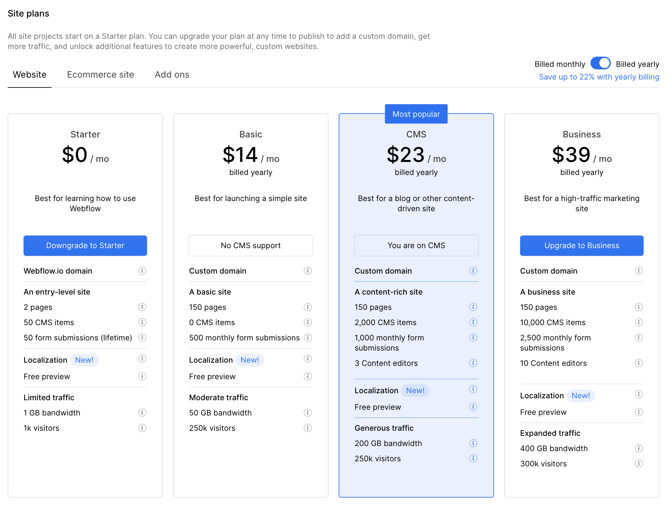671x509 pixels.
Task: Show info for 0 CMS items
Action: 308,322
